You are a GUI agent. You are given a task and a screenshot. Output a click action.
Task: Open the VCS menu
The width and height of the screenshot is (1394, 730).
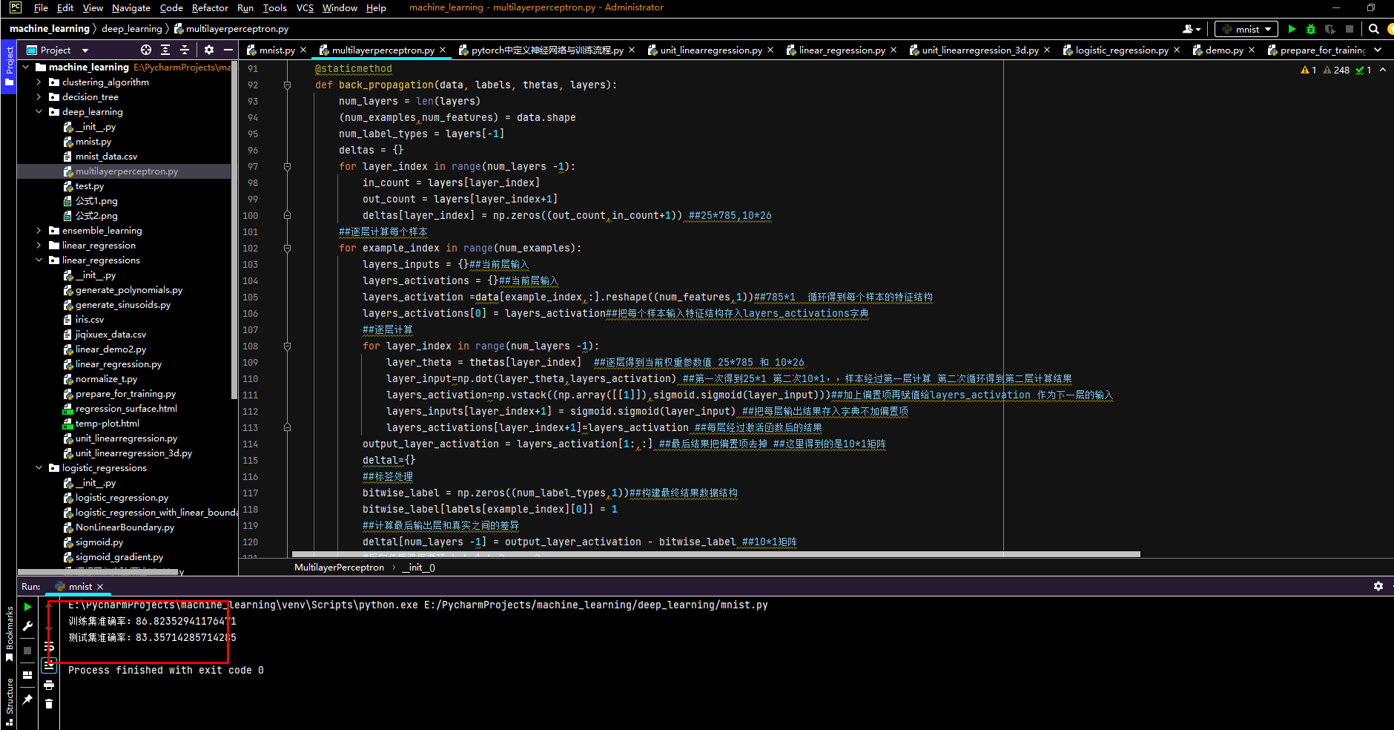click(x=305, y=7)
